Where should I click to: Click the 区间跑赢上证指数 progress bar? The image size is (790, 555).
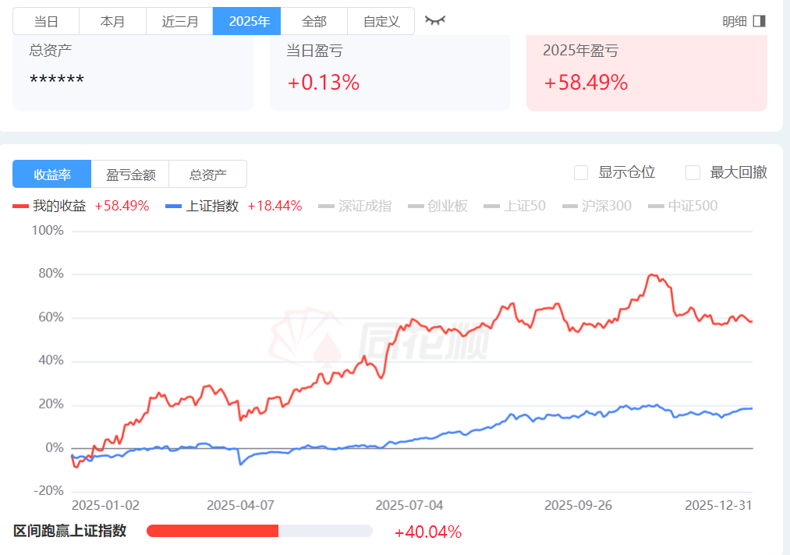259,531
